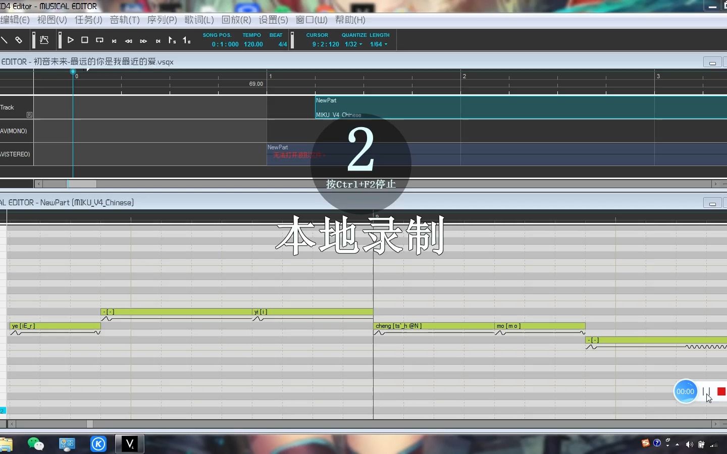The image size is (727, 454).
Task: Select the WAV(STEREO) track label
Action: 15,154
